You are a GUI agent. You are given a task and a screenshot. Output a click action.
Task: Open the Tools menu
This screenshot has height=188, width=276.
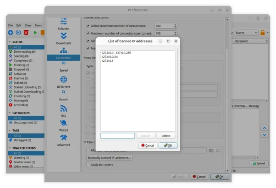(38, 26)
